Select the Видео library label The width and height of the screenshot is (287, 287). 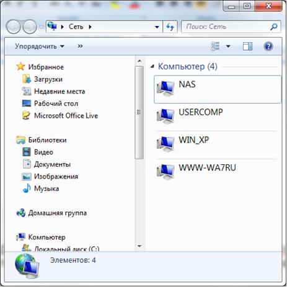[x=43, y=152]
